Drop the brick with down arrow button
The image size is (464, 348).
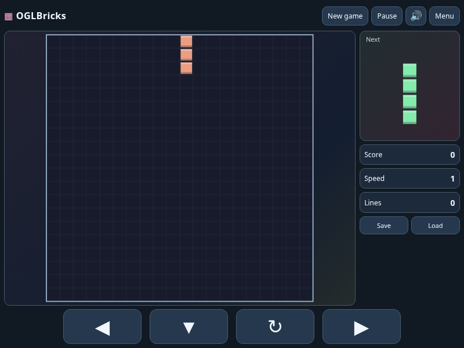[189, 327]
